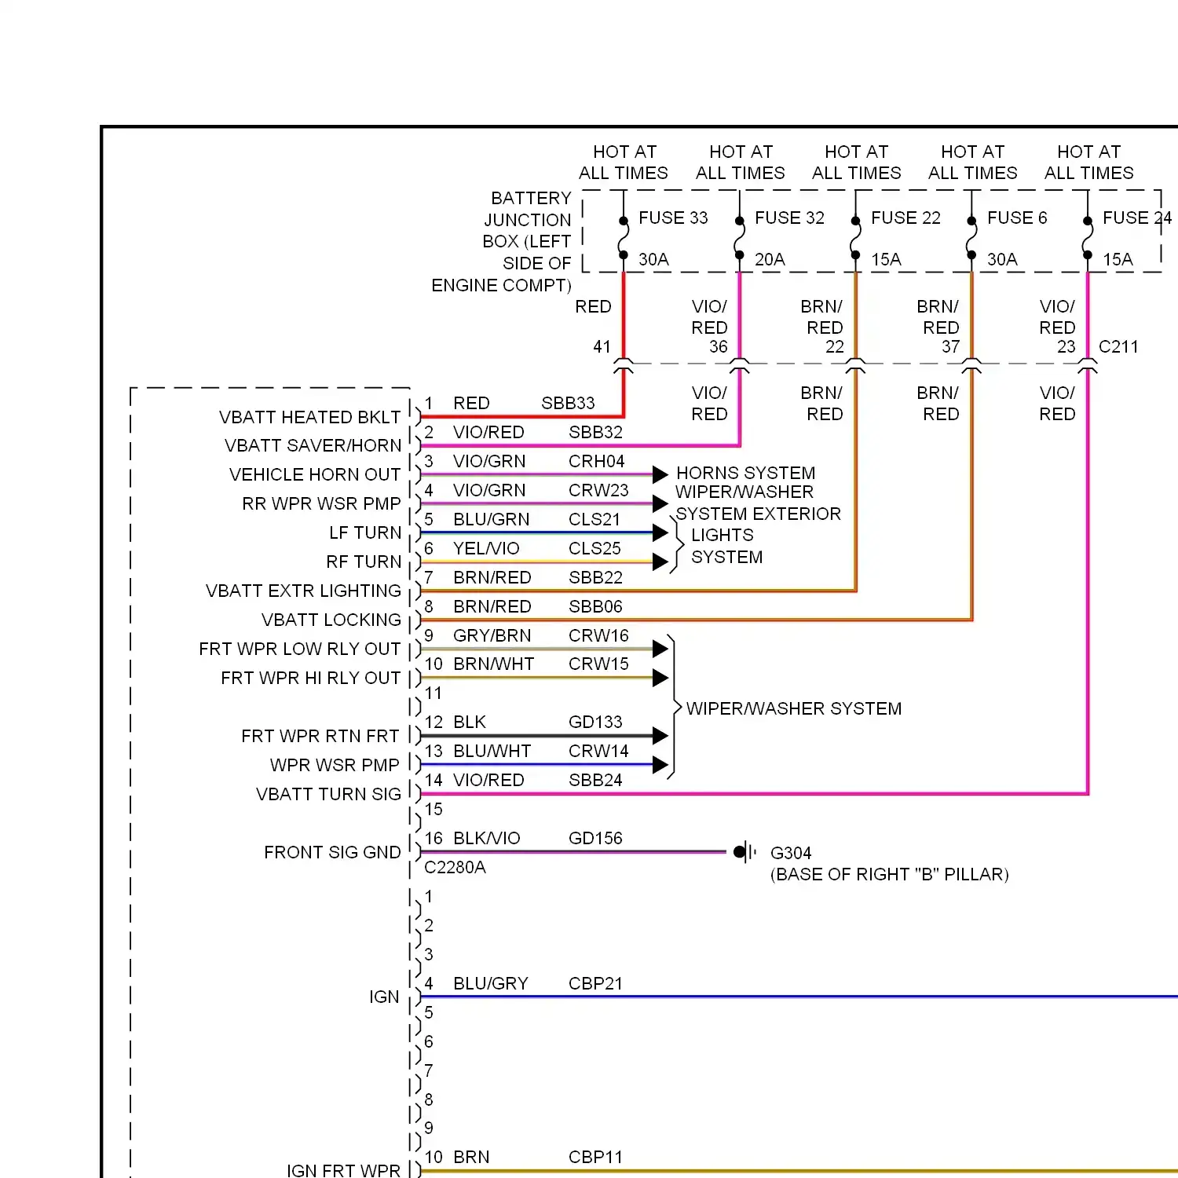Click the FUSE 22 label
This screenshot has width=1178, height=1178.
point(905,218)
